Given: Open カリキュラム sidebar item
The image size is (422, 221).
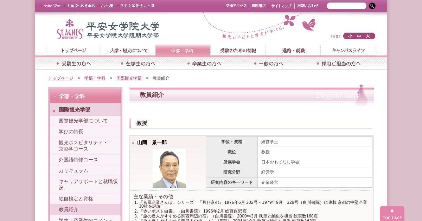Looking at the screenshot, I should (85, 170).
